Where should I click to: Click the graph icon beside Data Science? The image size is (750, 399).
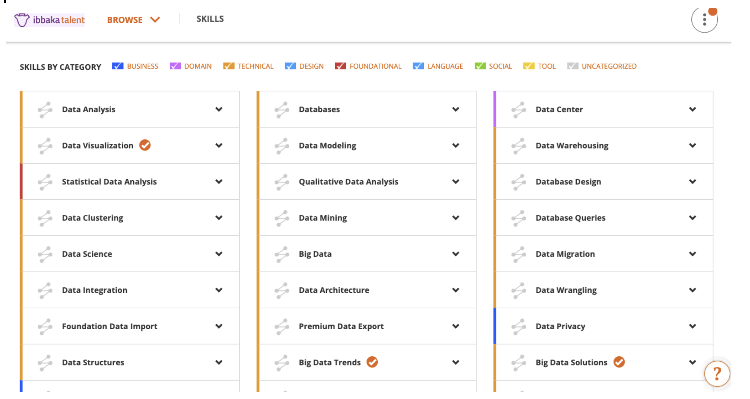click(x=45, y=254)
